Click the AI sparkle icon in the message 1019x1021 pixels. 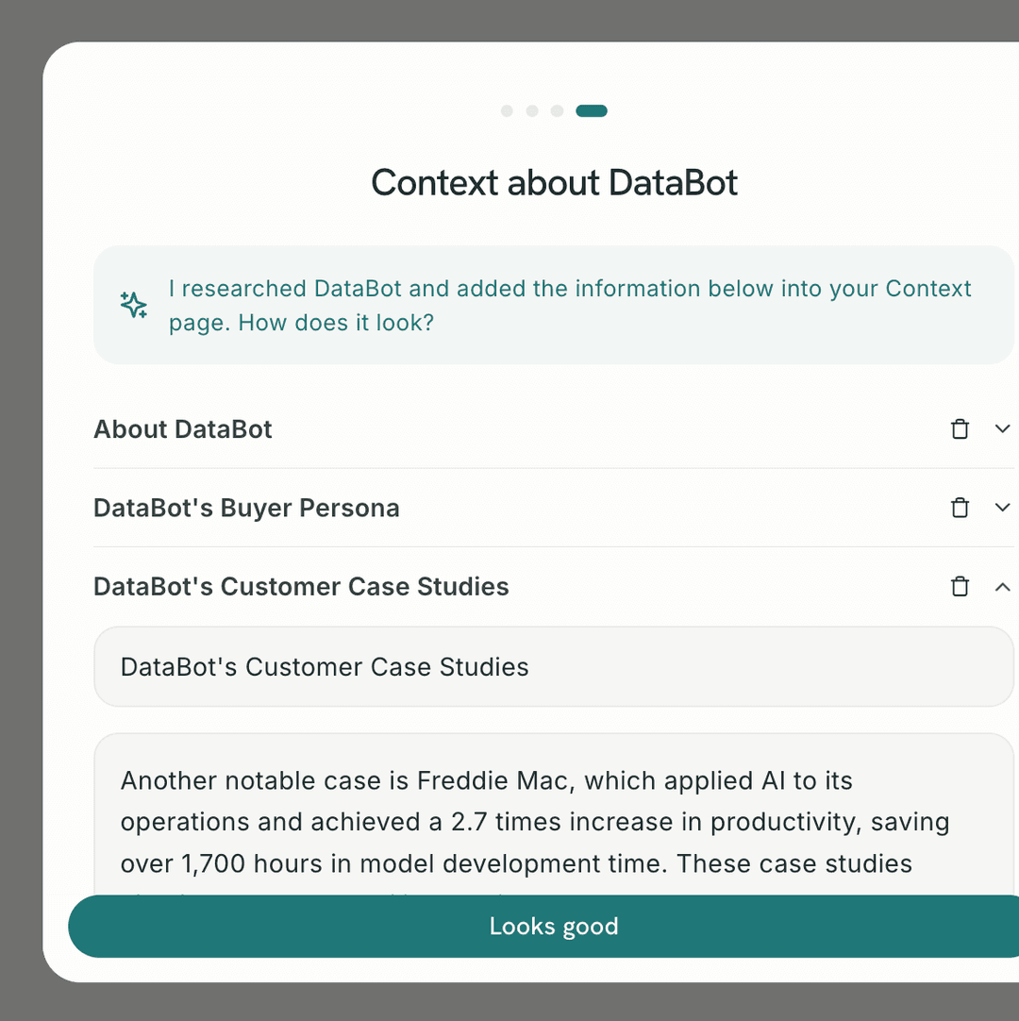coord(133,305)
